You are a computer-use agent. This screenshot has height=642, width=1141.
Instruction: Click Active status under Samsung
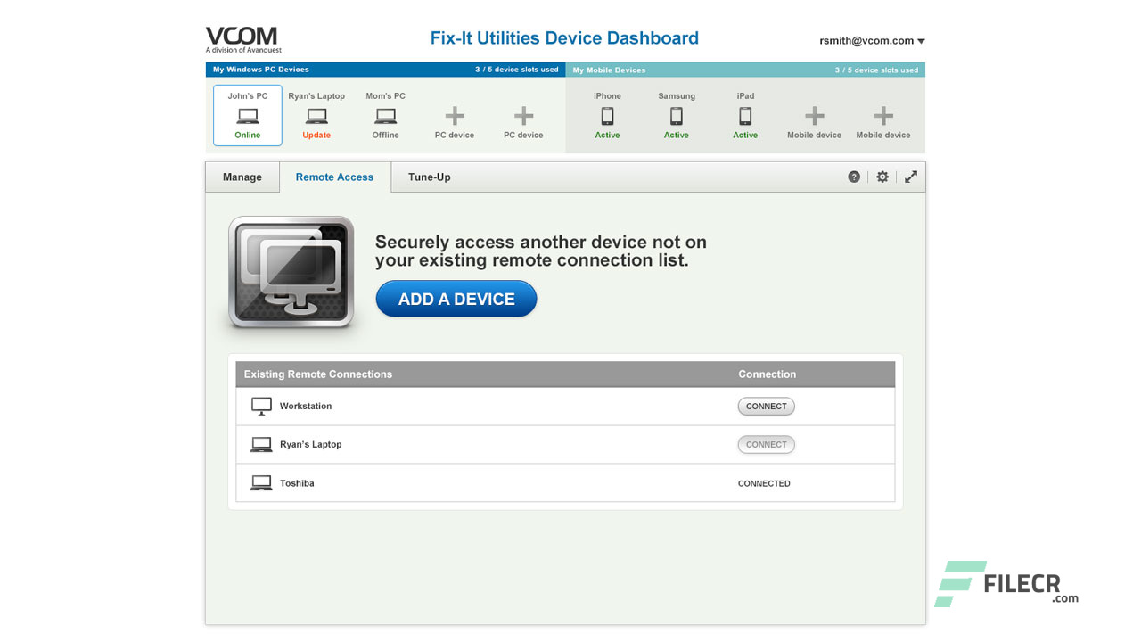(677, 136)
